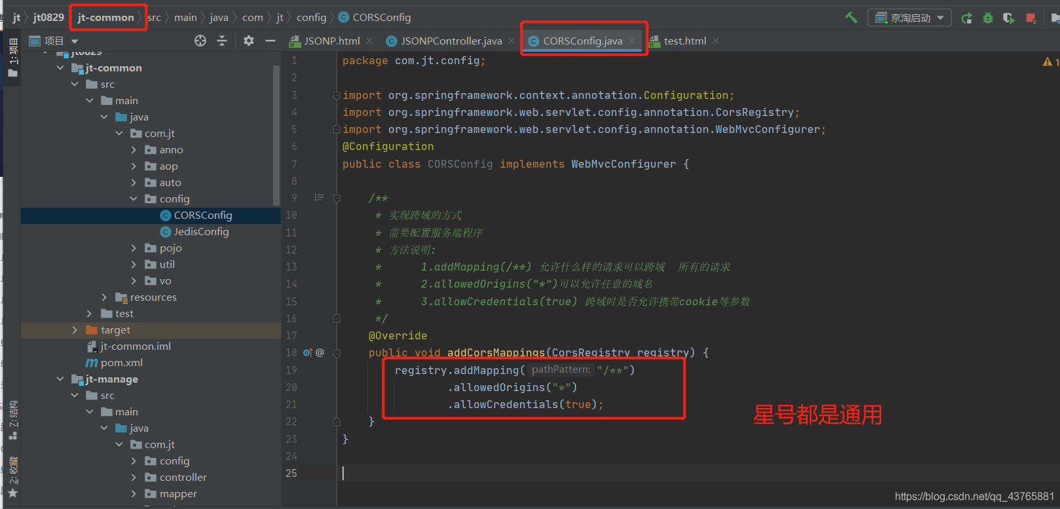Viewport: 1060px width, 509px height.
Task: Open project panel gear settings
Action: (x=249, y=41)
